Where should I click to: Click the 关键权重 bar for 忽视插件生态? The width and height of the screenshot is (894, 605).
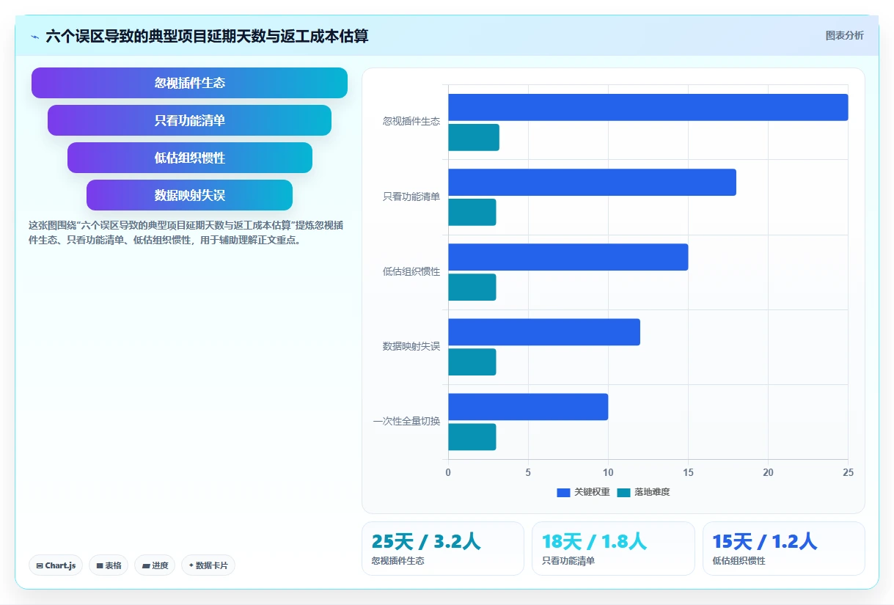(x=648, y=107)
